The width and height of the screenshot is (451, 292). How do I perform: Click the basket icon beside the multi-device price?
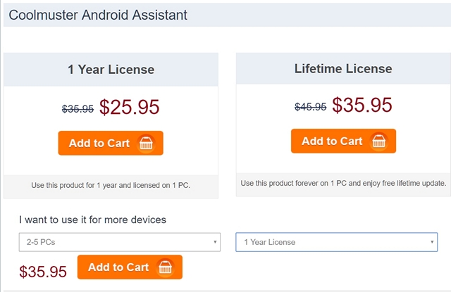(166, 267)
